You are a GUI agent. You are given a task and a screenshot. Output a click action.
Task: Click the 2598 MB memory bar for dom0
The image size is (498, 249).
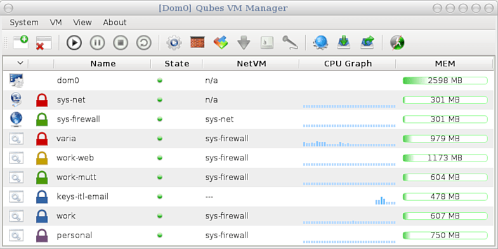coord(445,80)
